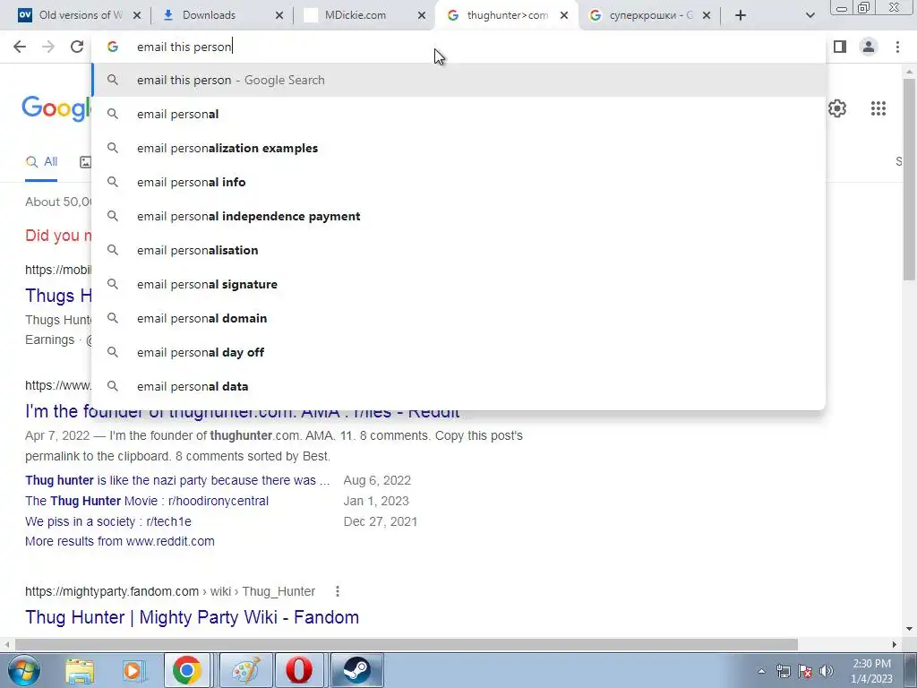This screenshot has height=688, width=917.
Task: Click the horizontal scrollbar thumb
Action: 407,644
